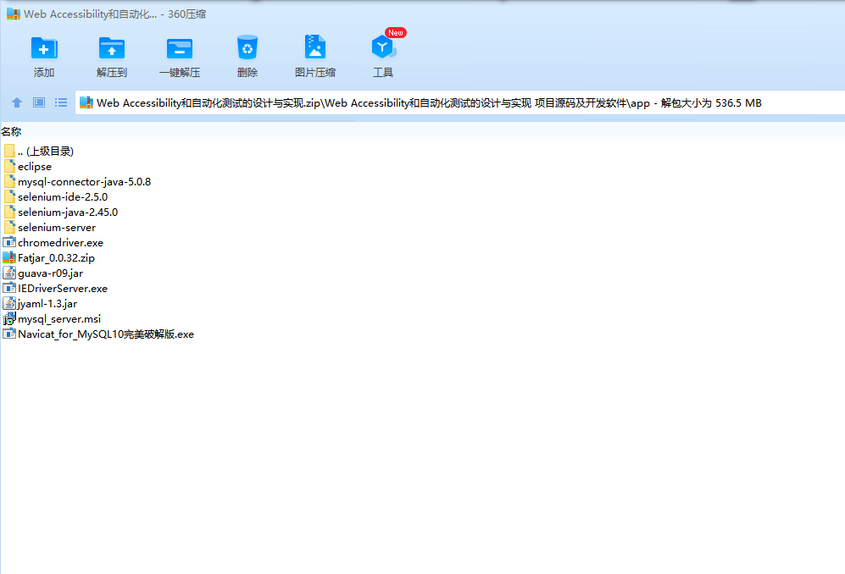Click the eclipse folder name
The height and width of the screenshot is (574, 845).
point(35,167)
